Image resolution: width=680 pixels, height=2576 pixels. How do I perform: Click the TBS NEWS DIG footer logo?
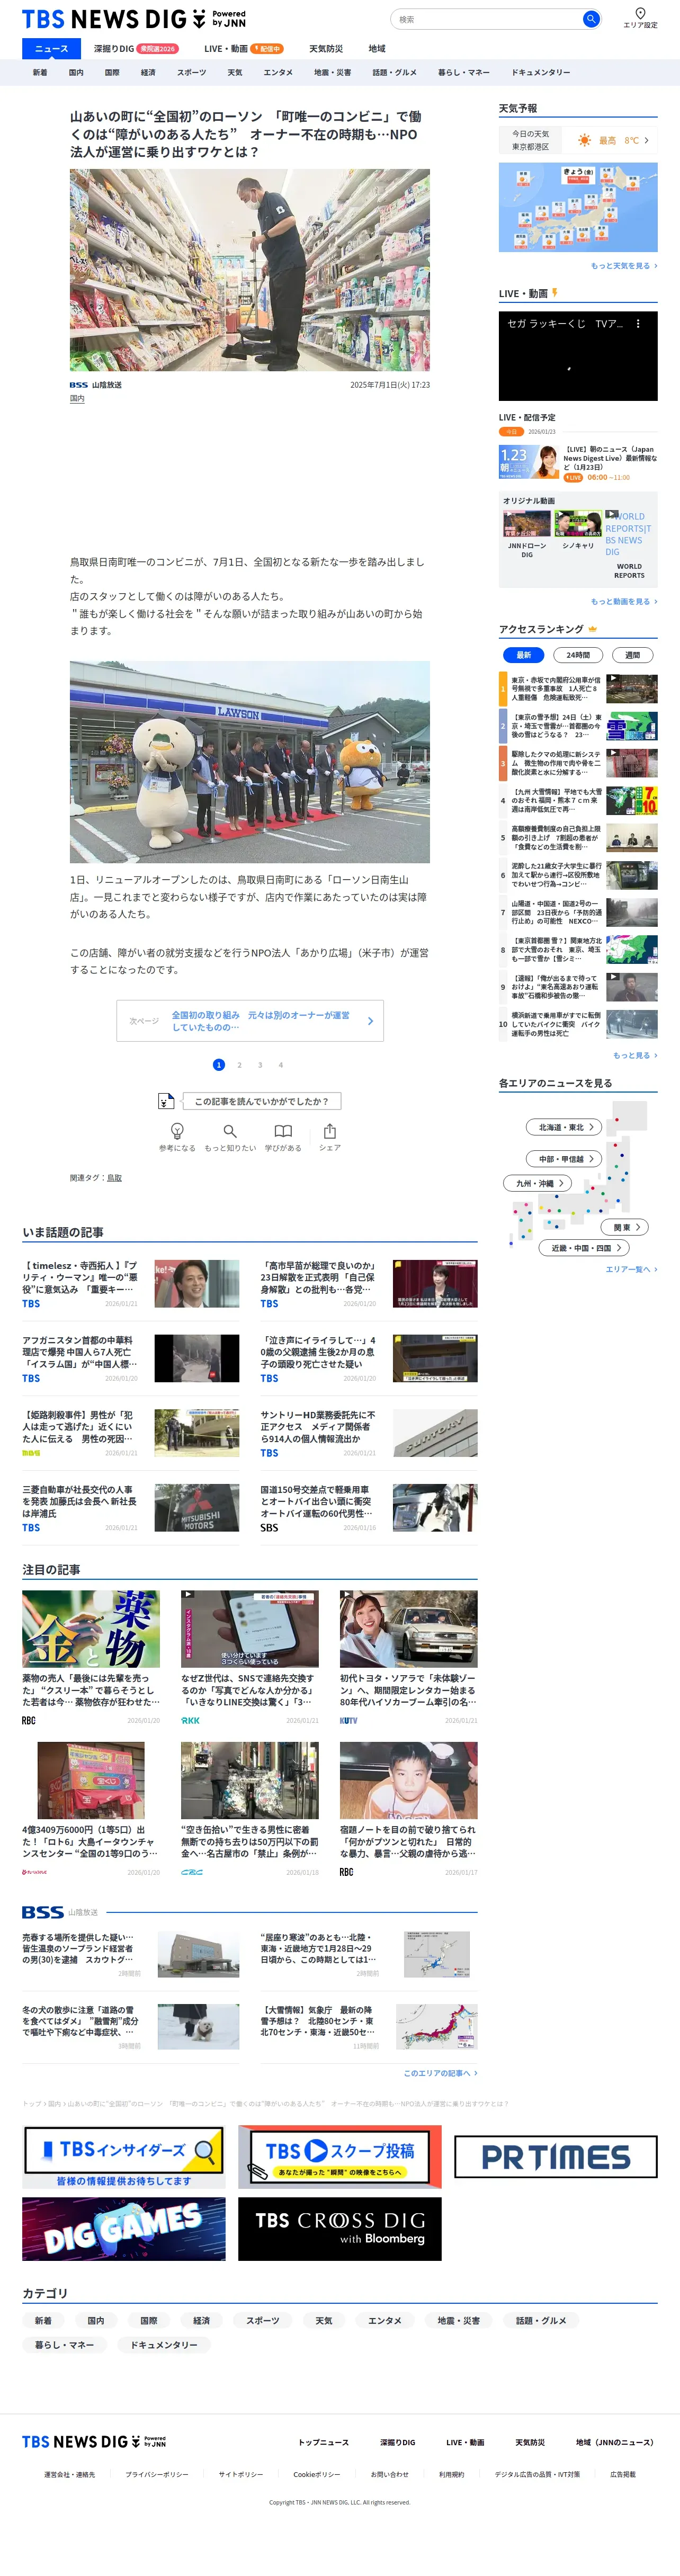pyautogui.click(x=94, y=2441)
